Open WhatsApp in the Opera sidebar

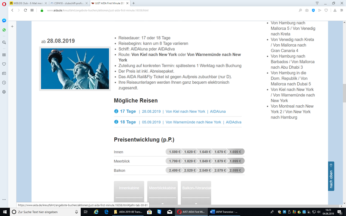(x=4, y=30)
